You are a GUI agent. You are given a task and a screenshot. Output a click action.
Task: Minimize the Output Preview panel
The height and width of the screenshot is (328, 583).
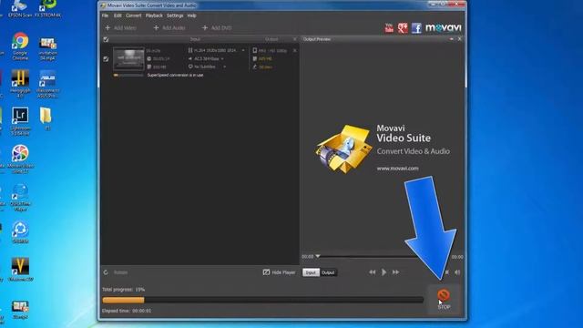pos(452,39)
